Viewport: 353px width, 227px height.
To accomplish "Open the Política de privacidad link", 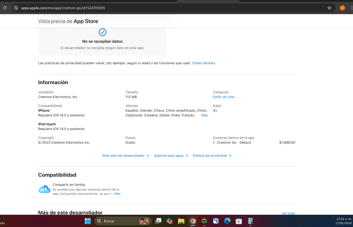I will 212,156.
